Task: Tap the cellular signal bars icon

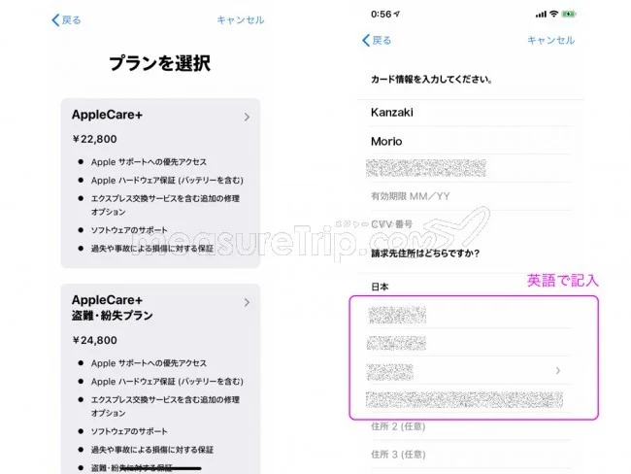Action: [542, 15]
